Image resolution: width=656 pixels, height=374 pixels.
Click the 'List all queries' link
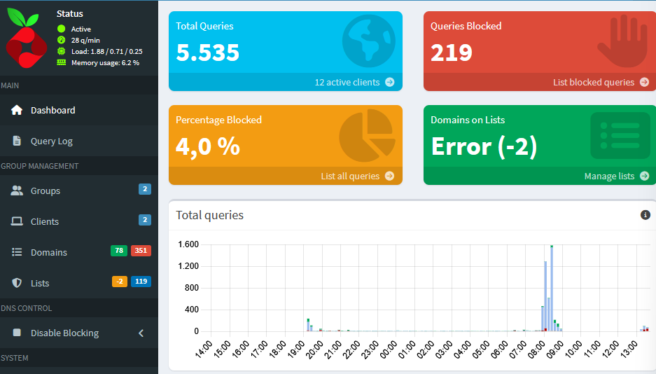[x=357, y=176]
